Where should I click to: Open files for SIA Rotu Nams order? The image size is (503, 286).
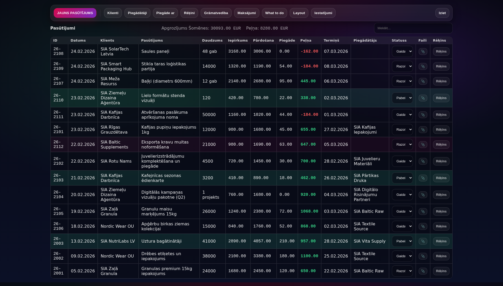[423, 161]
